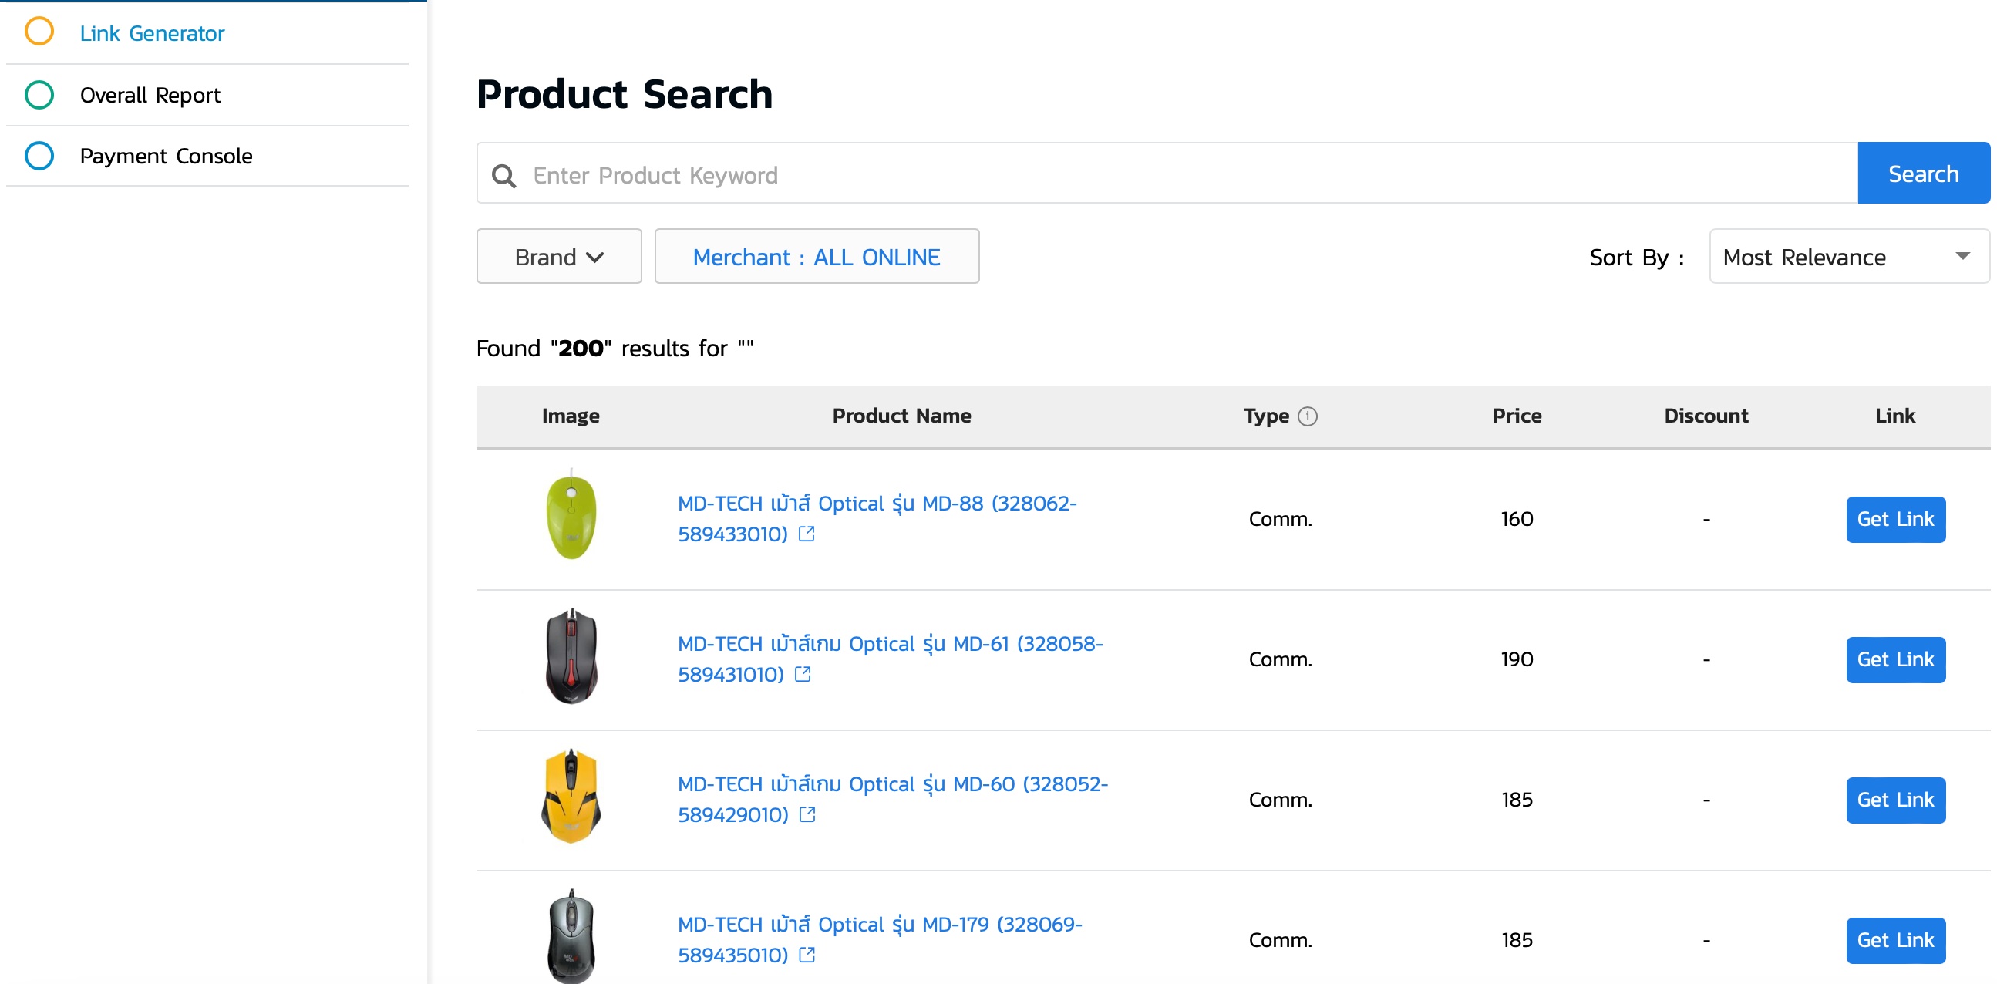Click the magnifier icon in search field
This screenshot has height=984, width=1997.
504,175
